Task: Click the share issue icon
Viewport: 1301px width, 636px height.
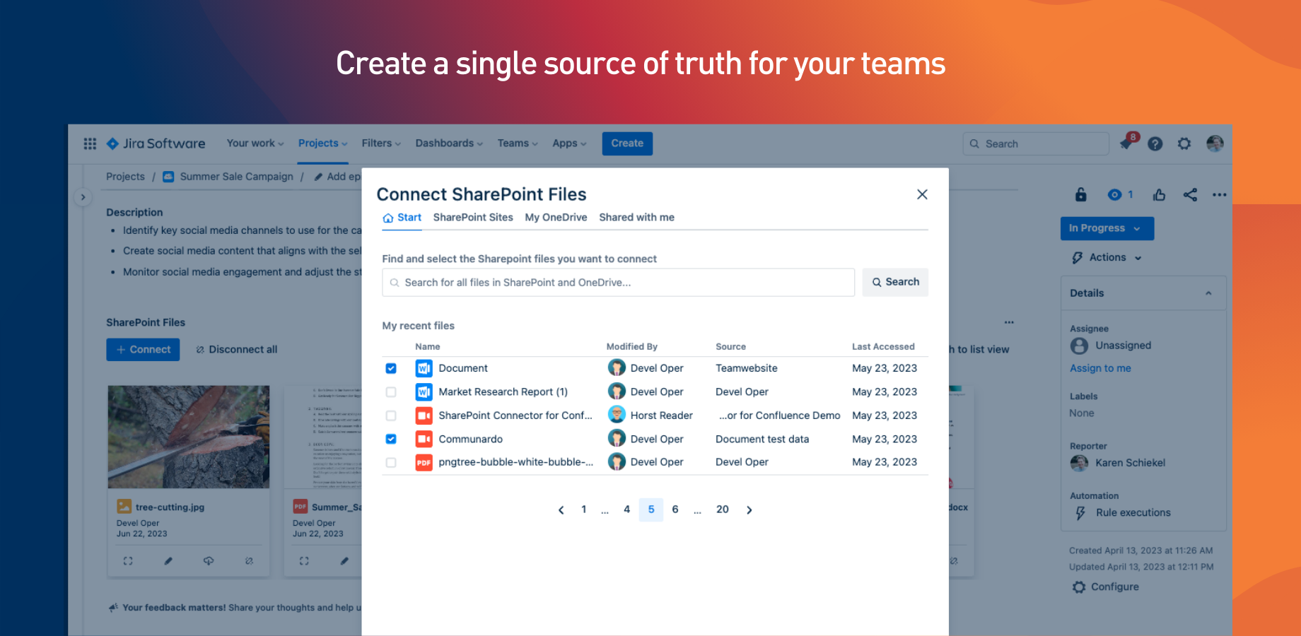Action: (1190, 194)
